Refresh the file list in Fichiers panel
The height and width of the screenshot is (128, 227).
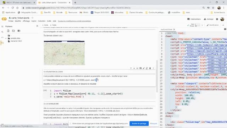point(13,31)
